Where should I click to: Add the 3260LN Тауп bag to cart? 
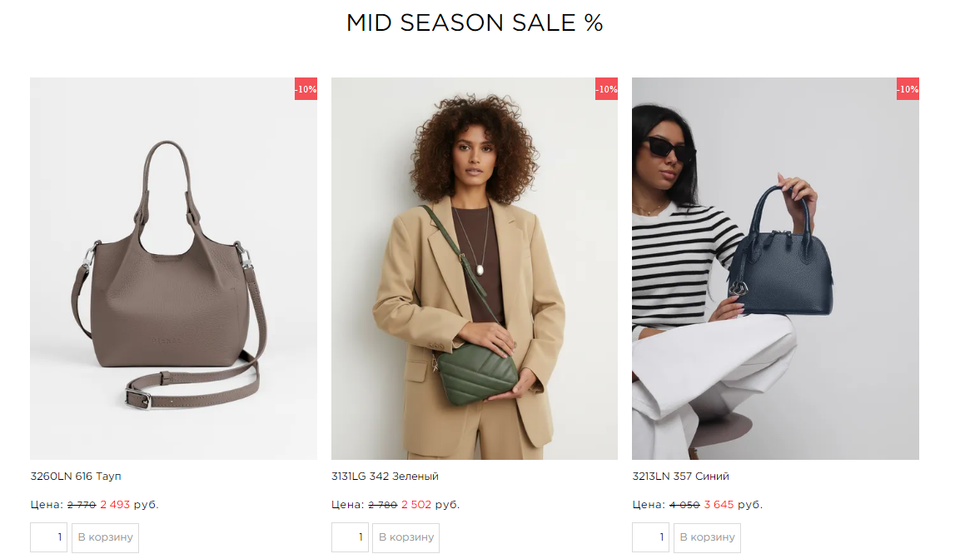coord(105,537)
